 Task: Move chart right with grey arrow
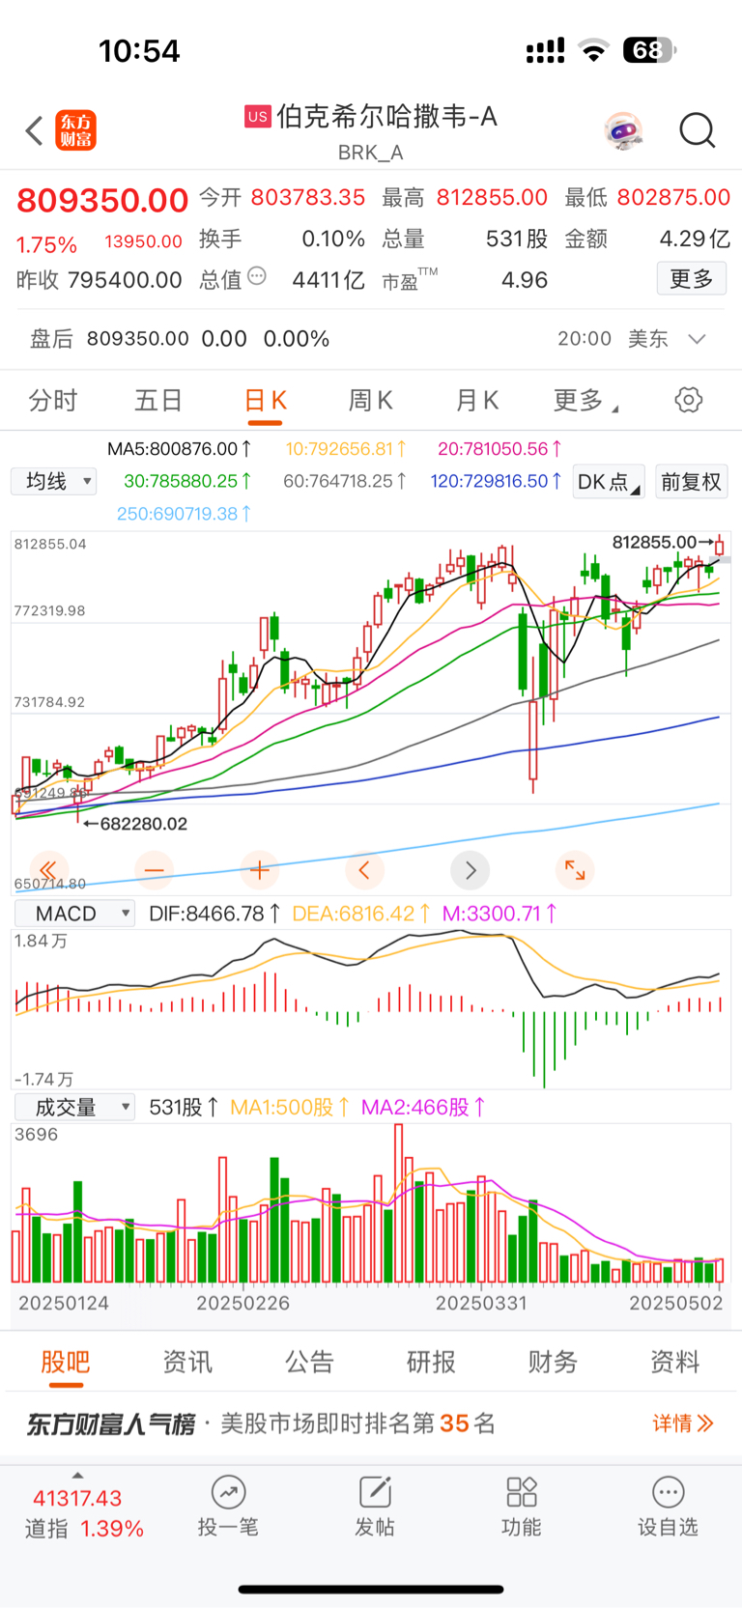tap(471, 870)
